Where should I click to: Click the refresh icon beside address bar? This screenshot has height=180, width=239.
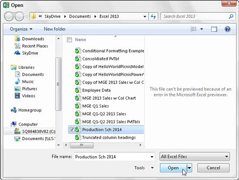[153, 16]
